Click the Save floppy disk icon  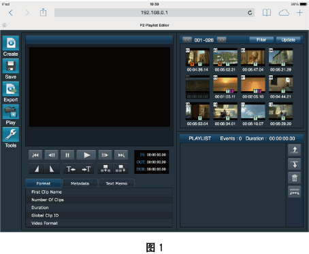pos(11,66)
